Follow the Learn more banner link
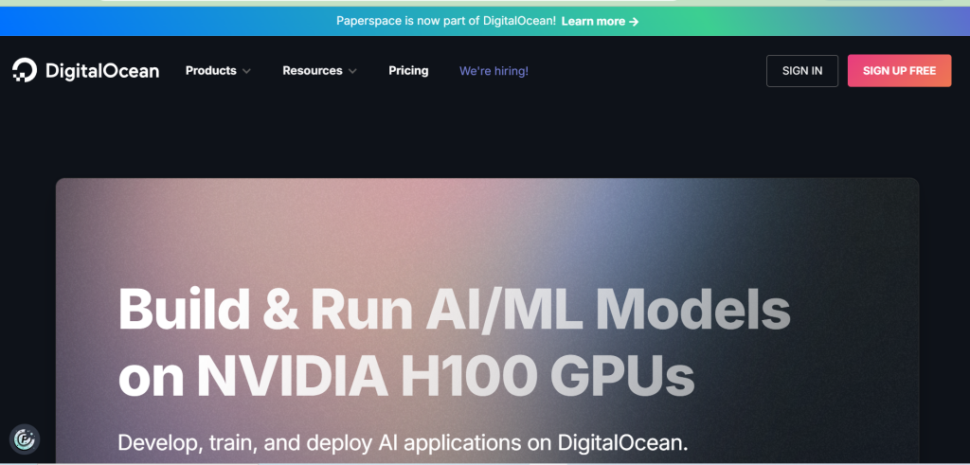The width and height of the screenshot is (970, 465). [600, 21]
